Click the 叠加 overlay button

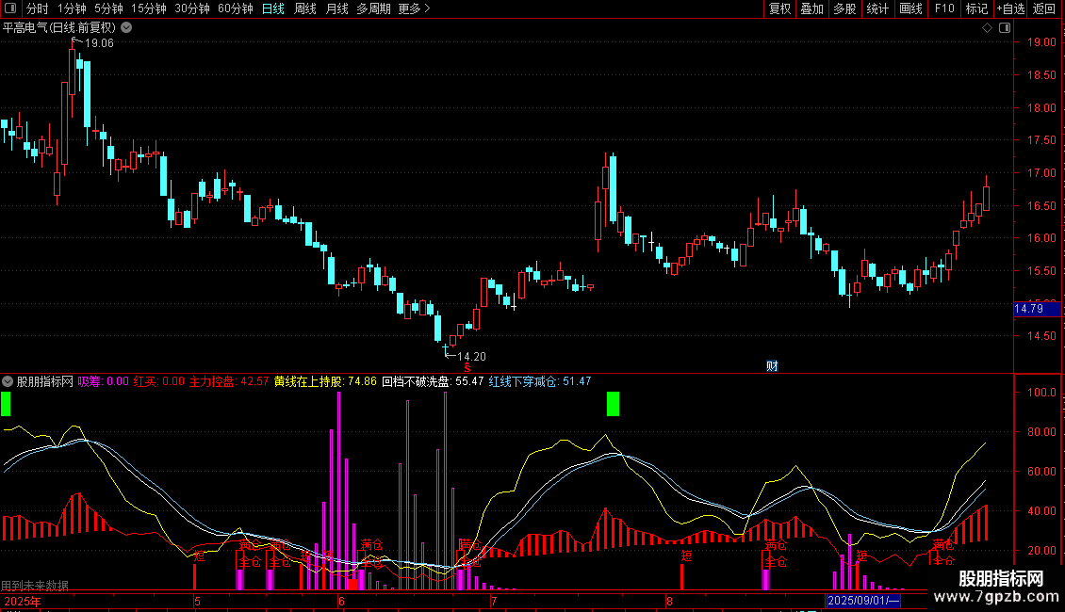pyautogui.click(x=811, y=8)
